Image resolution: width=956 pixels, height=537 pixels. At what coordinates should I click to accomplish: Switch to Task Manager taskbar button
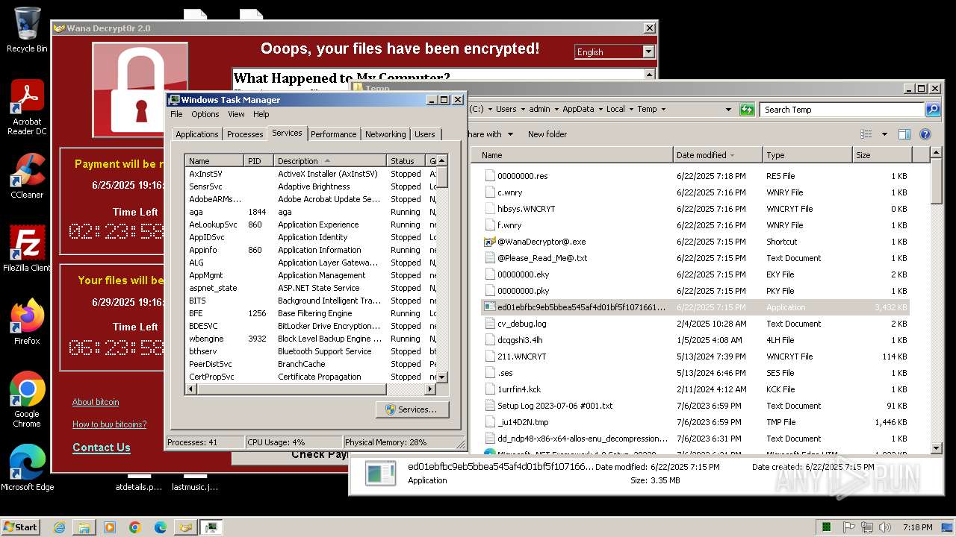coord(211,527)
